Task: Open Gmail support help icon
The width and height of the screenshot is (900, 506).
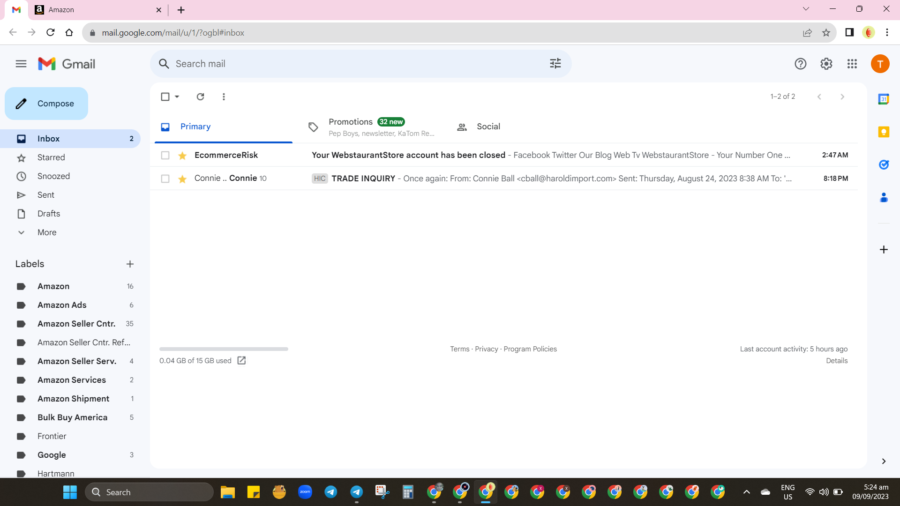Action: coord(801,64)
